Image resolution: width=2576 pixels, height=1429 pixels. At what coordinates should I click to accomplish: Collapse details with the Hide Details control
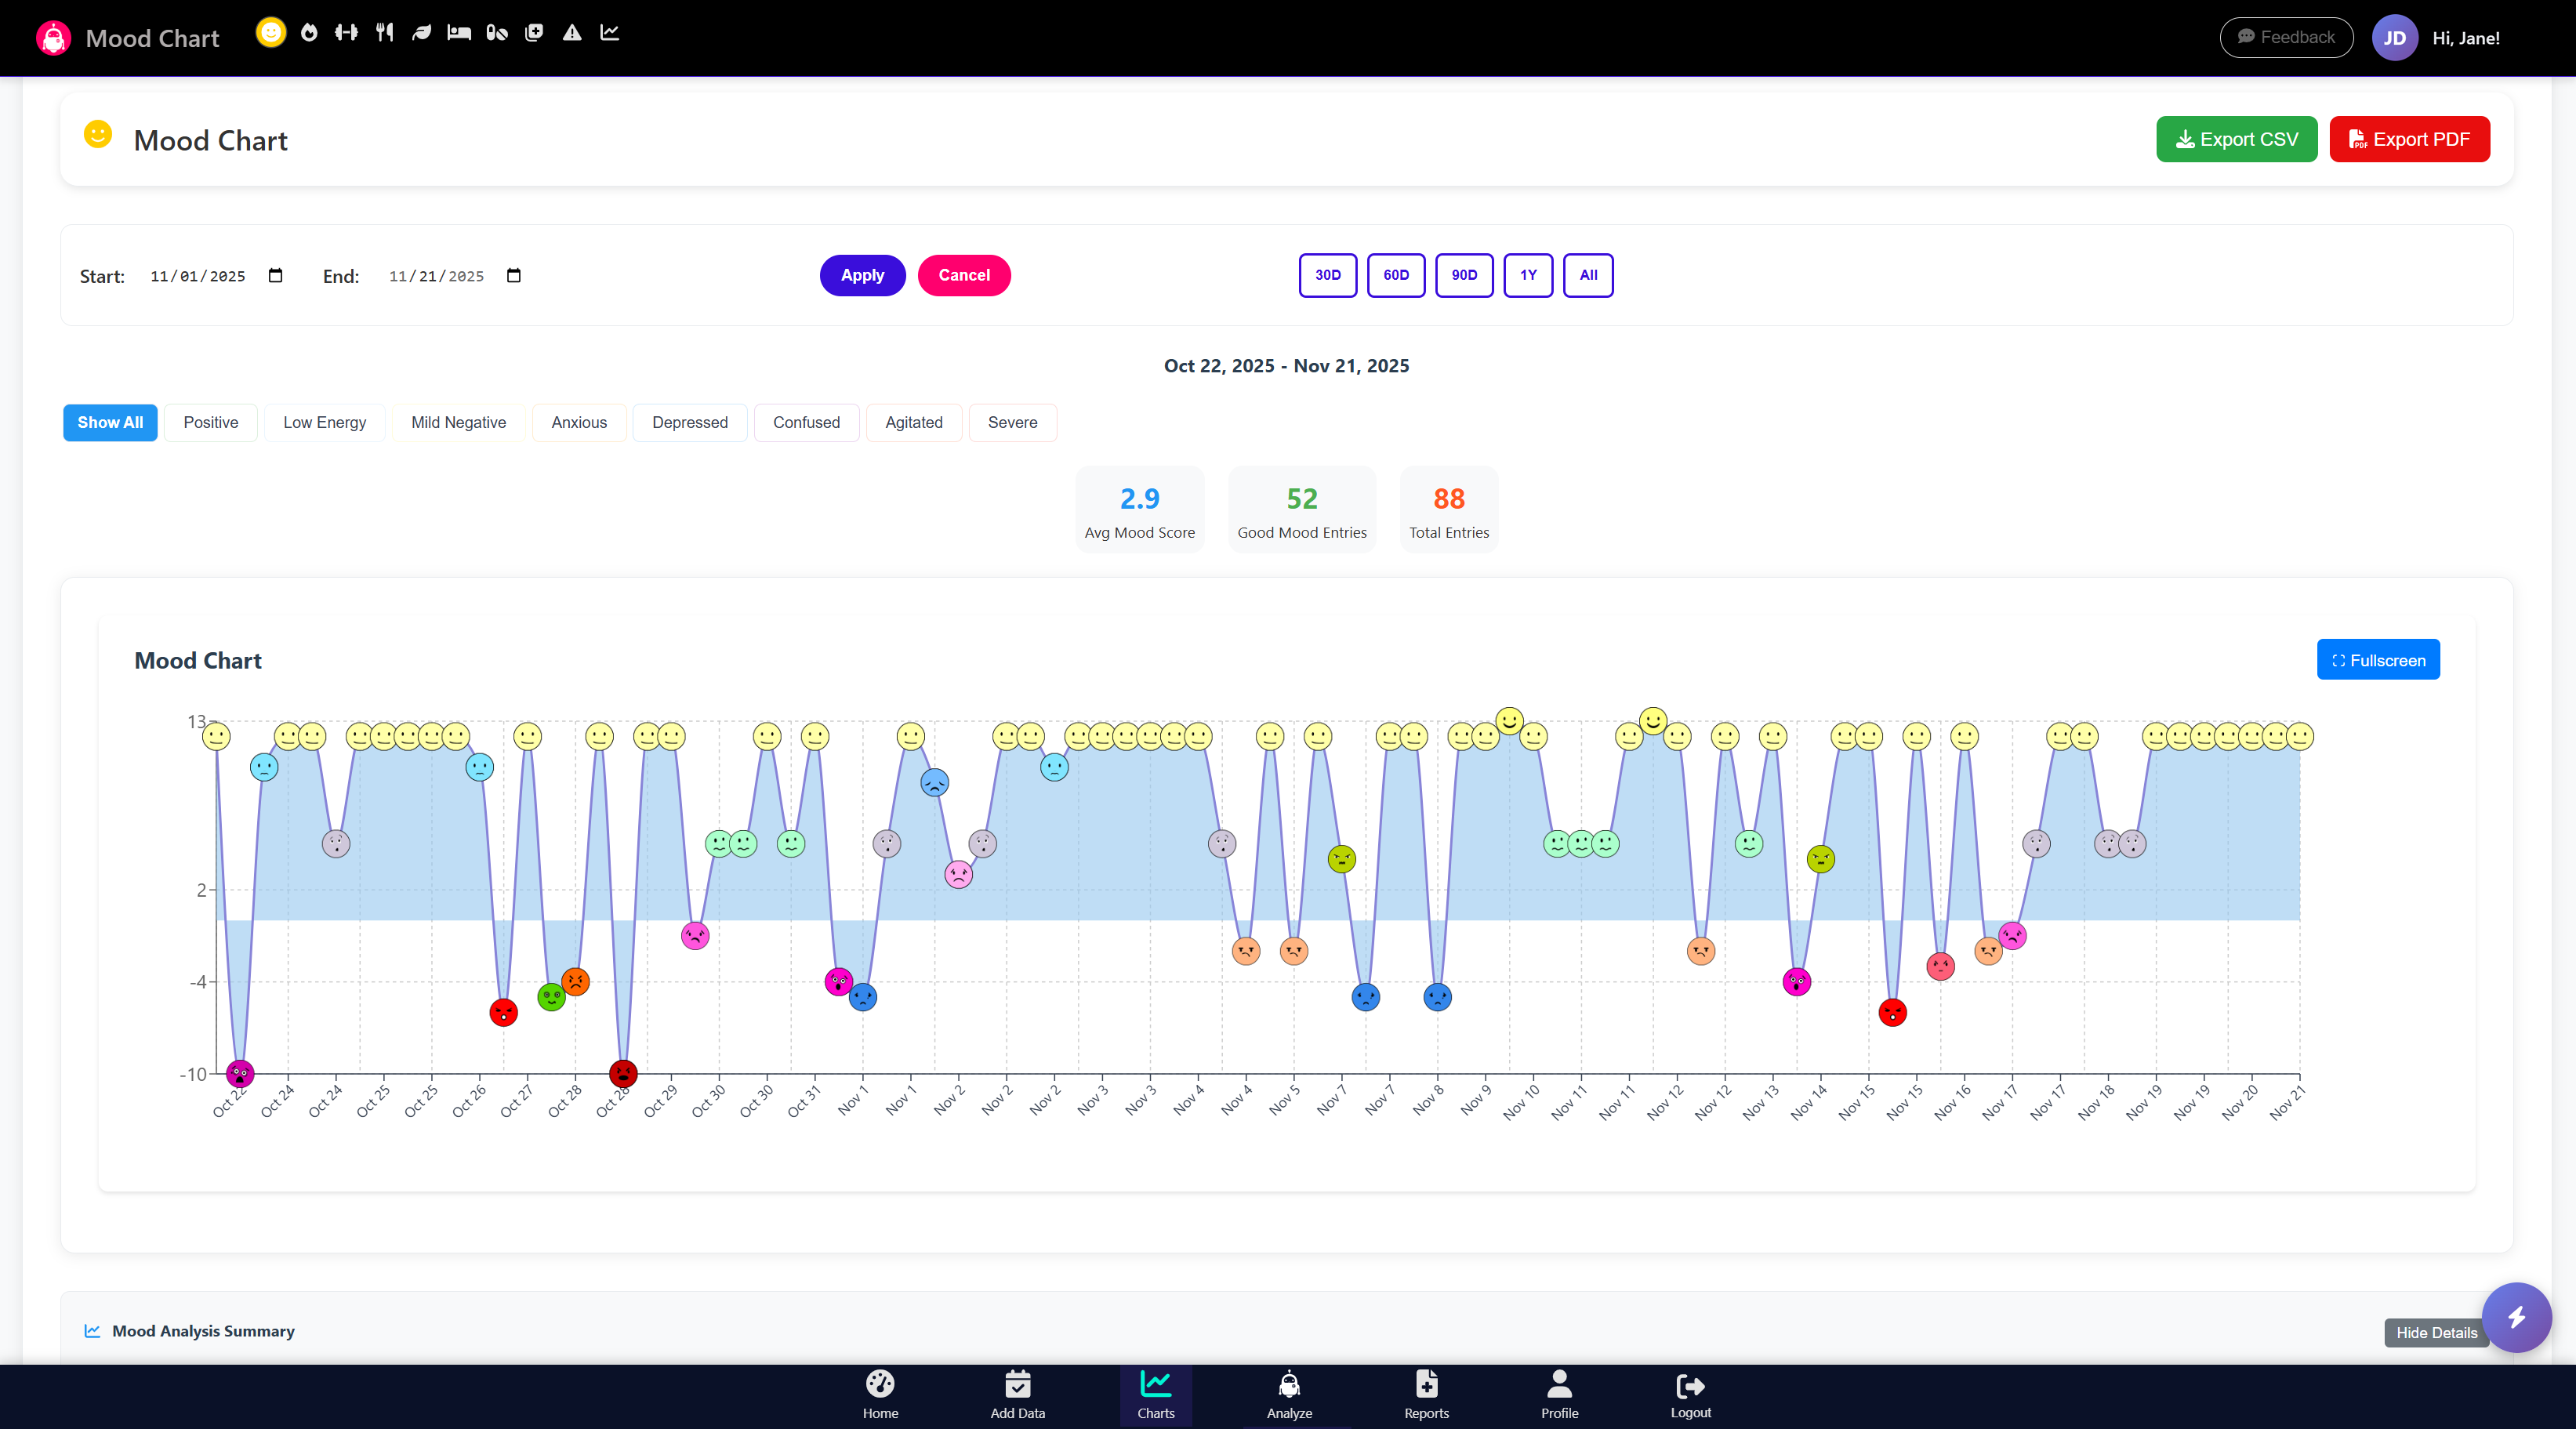coord(2436,1333)
